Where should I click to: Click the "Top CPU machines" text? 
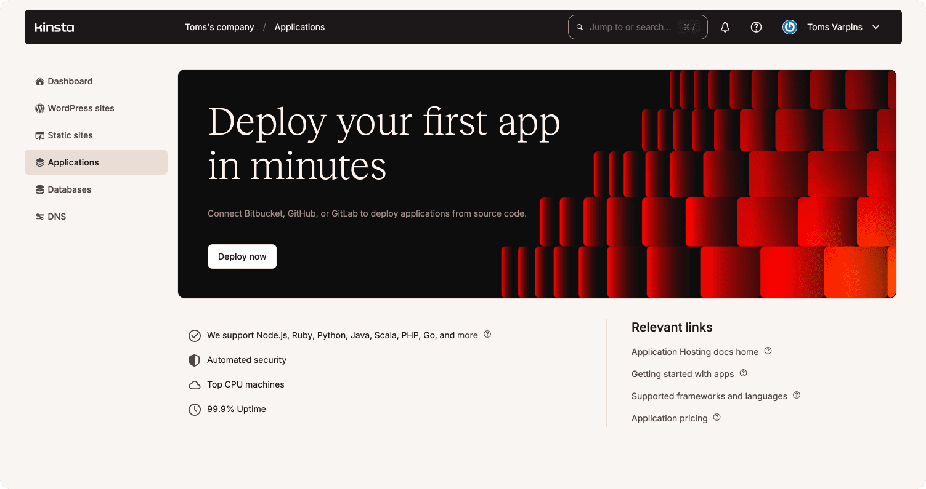pyautogui.click(x=246, y=384)
